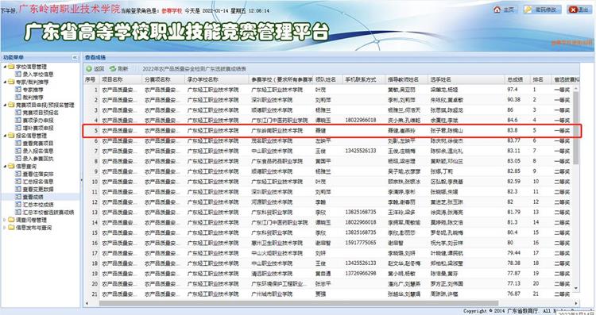Sort by the 序号 column header

[x=91, y=79]
